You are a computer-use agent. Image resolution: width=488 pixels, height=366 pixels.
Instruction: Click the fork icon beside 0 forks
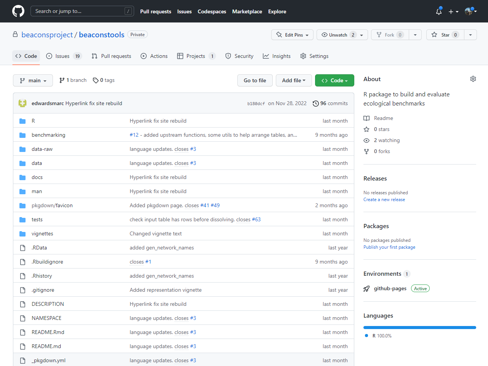click(366, 151)
